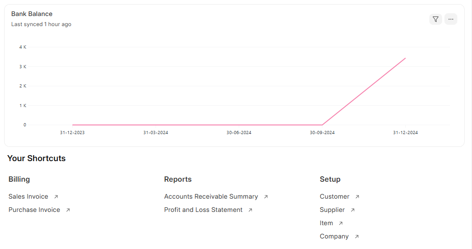Open the Bank Balance chart filter
Image resolution: width=472 pixels, height=249 pixels.
tap(435, 19)
